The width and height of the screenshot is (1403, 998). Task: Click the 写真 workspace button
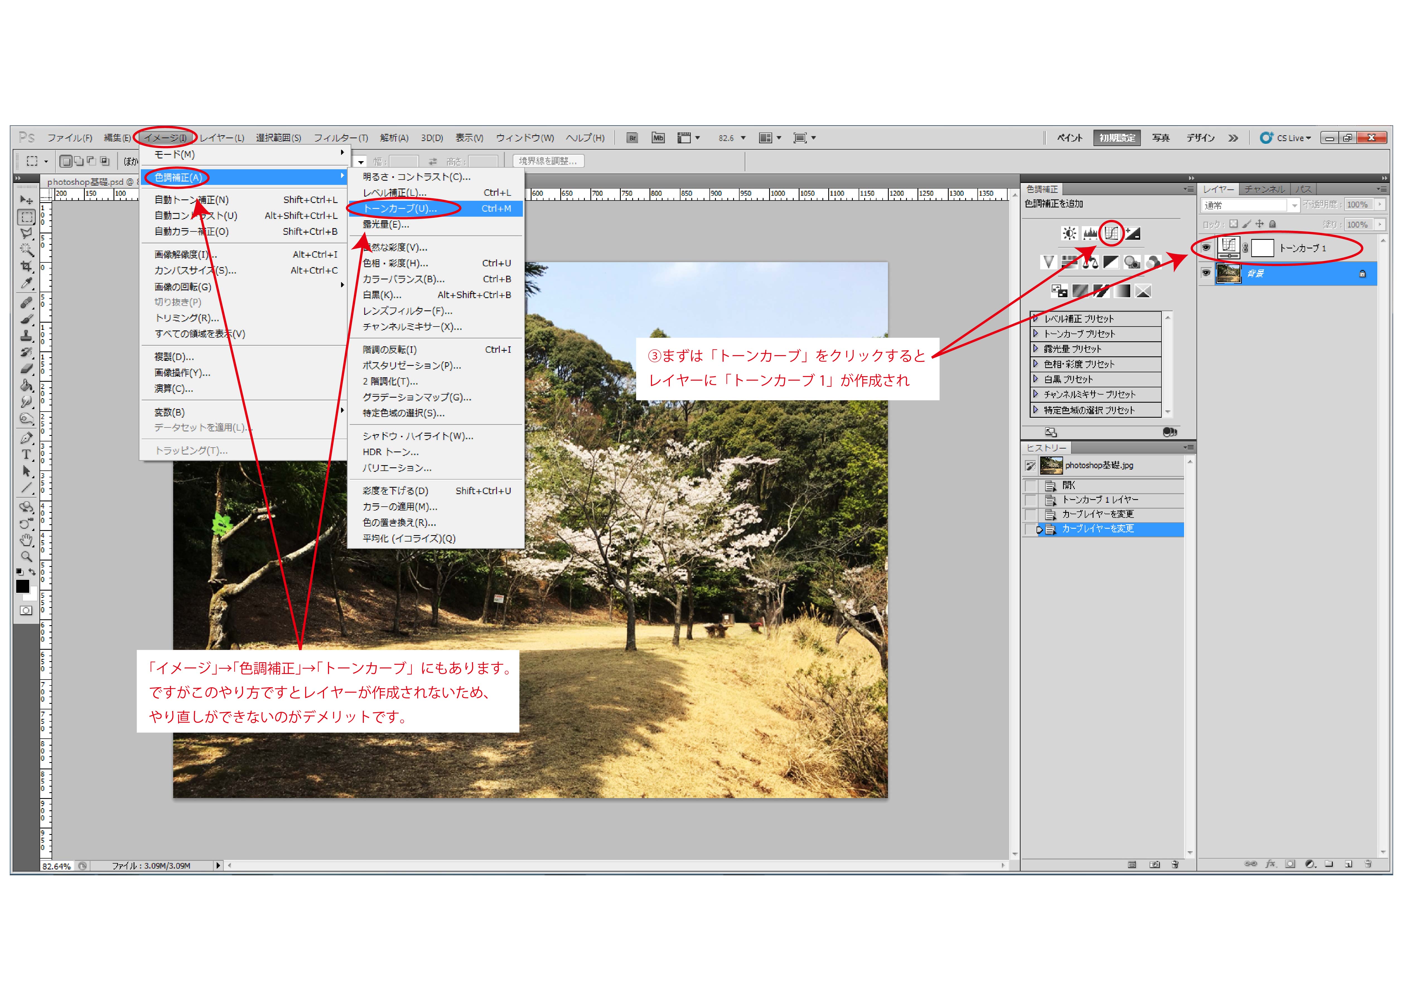point(1160,138)
